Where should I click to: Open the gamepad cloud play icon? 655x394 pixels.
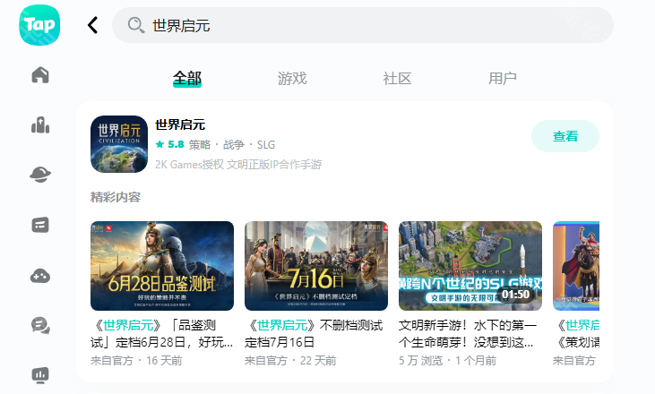tap(40, 276)
